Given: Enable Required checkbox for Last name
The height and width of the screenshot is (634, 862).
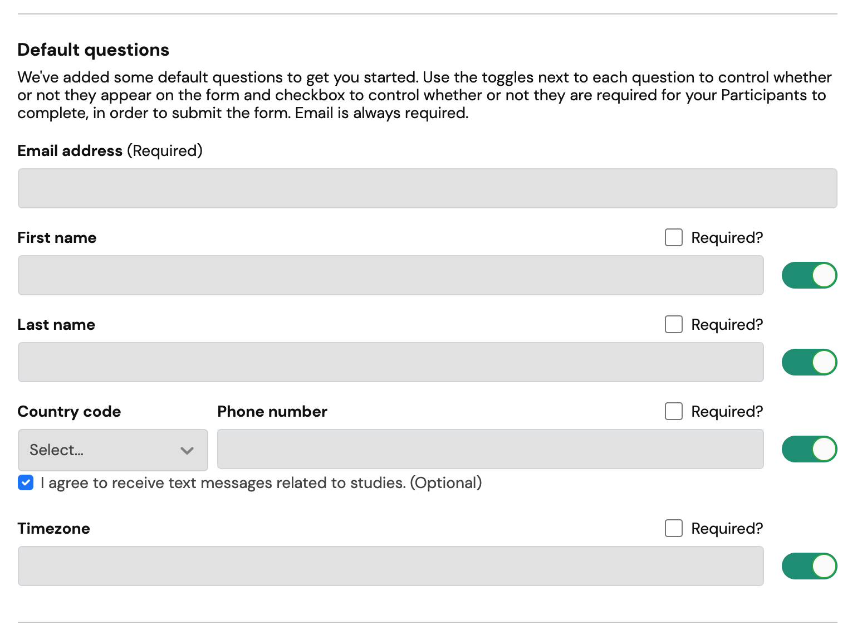Looking at the screenshot, I should [x=673, y=324].
